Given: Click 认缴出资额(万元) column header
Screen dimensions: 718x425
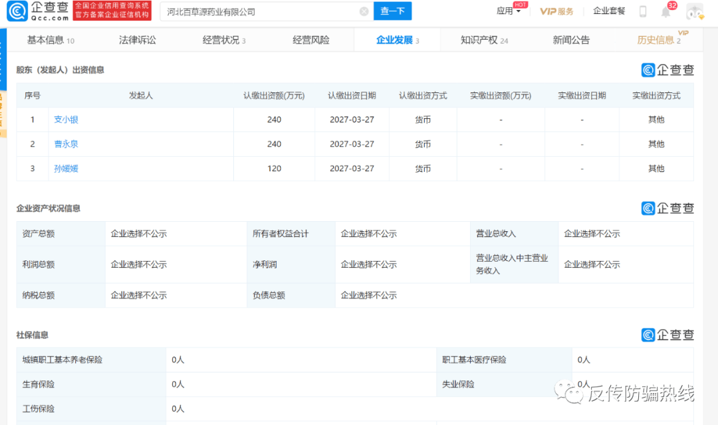Looking at the screenshot, I should point(274,96).
